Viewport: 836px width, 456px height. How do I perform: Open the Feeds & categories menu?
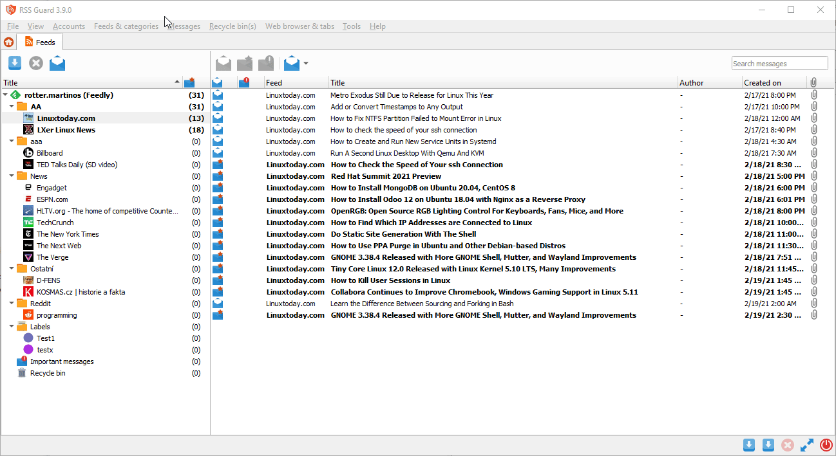pyautogui.click(x=126, y=26)
